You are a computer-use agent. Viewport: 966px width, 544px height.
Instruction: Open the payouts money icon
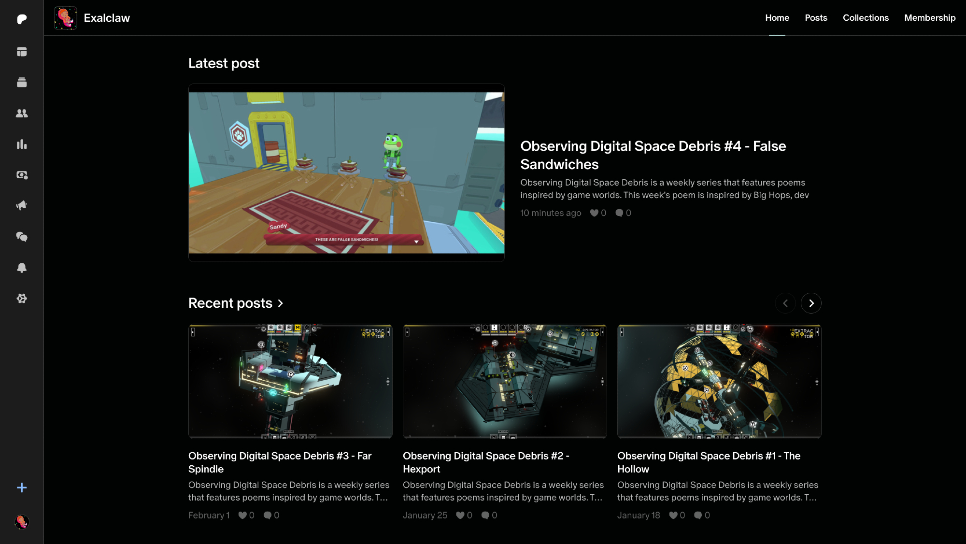click(x=22, y=175)
